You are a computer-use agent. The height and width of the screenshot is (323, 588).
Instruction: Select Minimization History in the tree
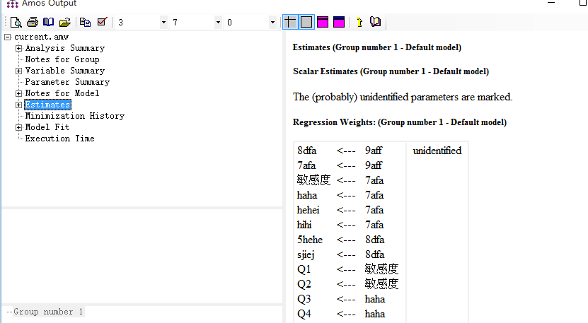(74, 116)
